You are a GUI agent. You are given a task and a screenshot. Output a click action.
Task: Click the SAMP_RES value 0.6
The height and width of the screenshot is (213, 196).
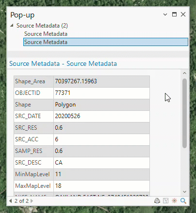59,151
